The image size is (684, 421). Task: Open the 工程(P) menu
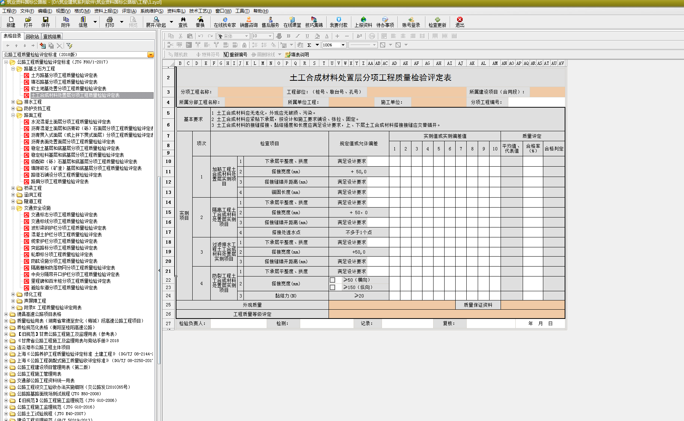(9, 11)
